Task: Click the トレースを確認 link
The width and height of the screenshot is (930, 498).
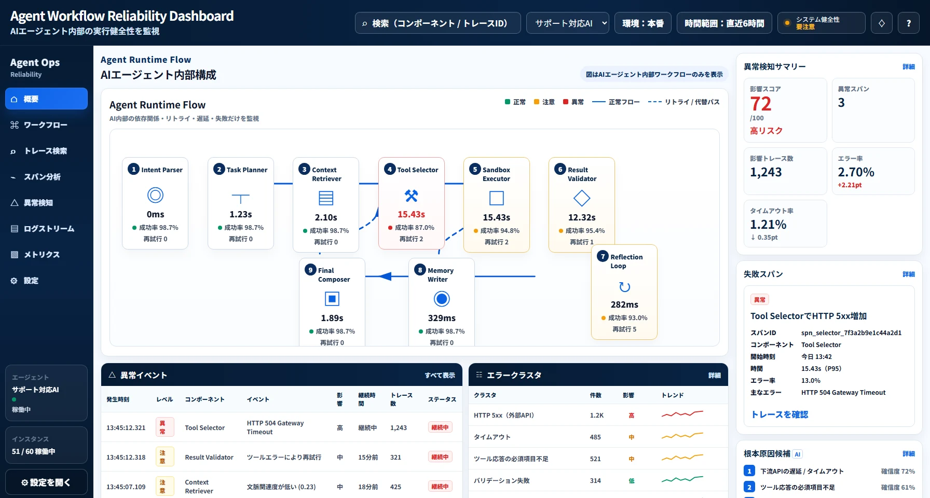Action: coord(779,414)
